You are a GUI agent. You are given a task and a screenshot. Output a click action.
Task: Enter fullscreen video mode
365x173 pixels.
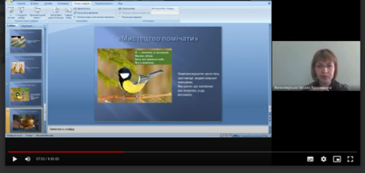(x=350, y=159)
